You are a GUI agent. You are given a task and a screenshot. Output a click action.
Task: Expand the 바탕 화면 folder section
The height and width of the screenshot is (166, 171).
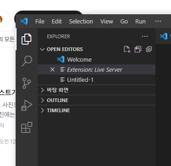[97, 90]
